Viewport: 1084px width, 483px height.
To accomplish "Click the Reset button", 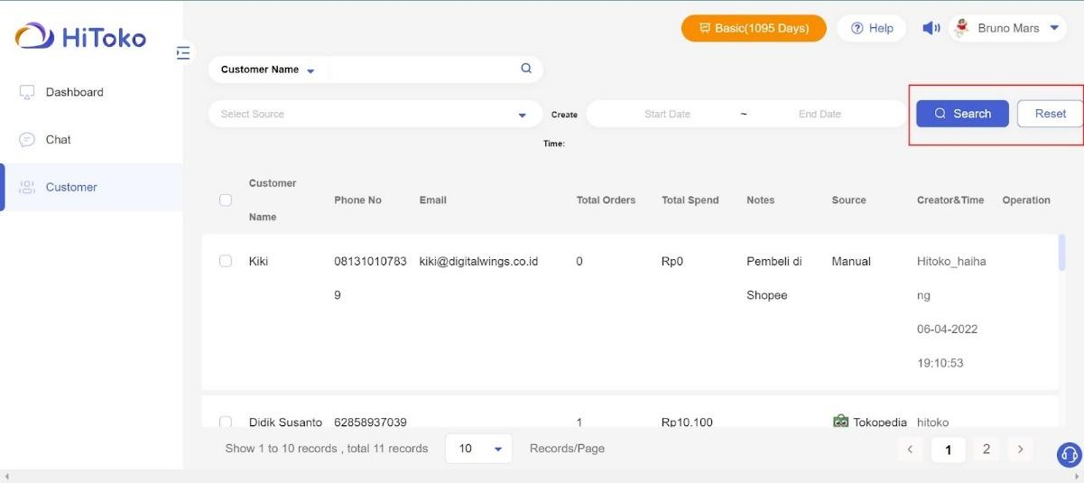I will pyautogui.click(x=1051, y=114).
